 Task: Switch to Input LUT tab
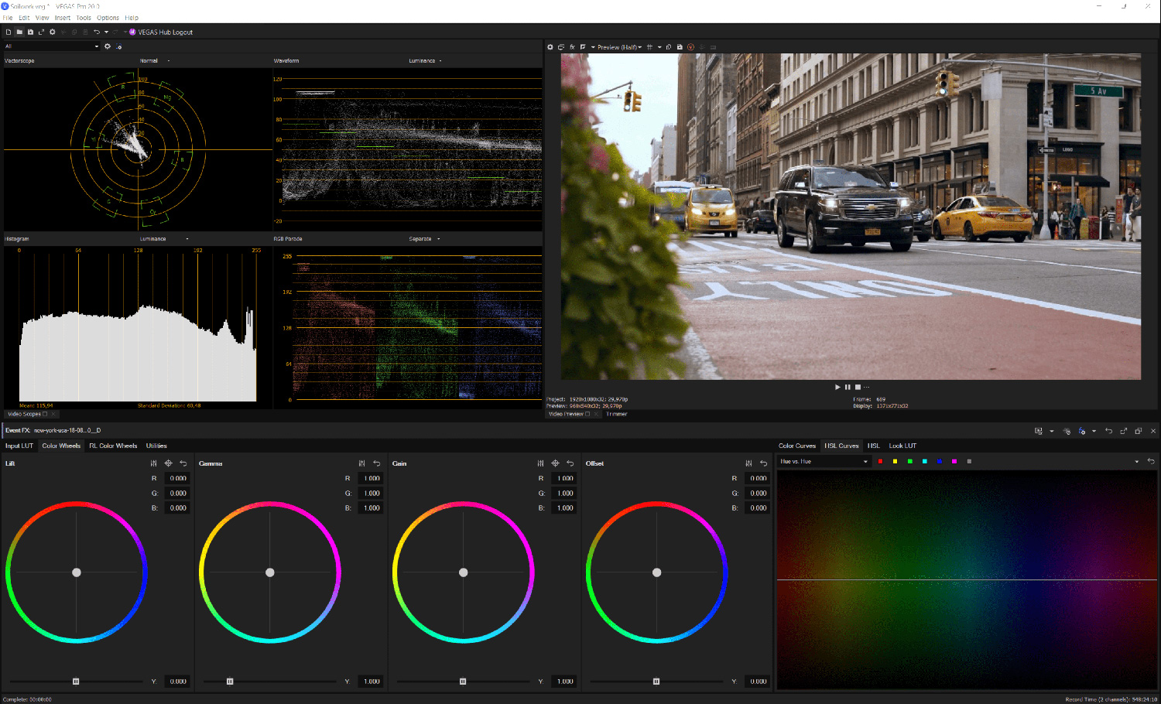(19, 446)
